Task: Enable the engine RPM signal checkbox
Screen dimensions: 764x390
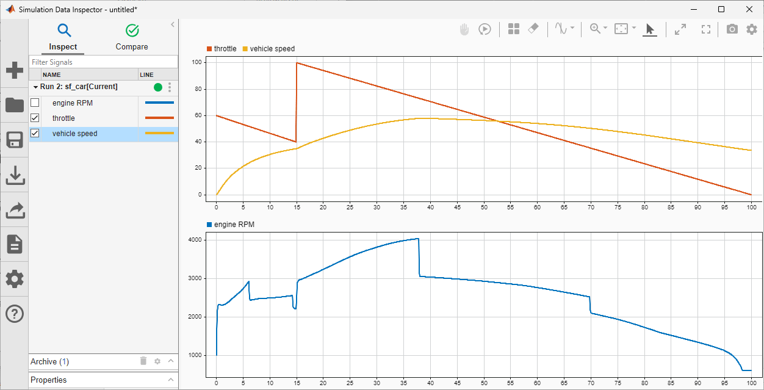Action: [x=35, y=103]
